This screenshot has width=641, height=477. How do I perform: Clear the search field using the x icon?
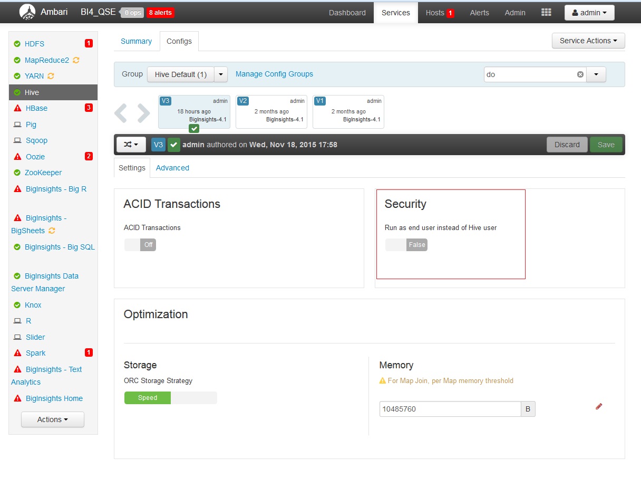[x=580, y=74]
